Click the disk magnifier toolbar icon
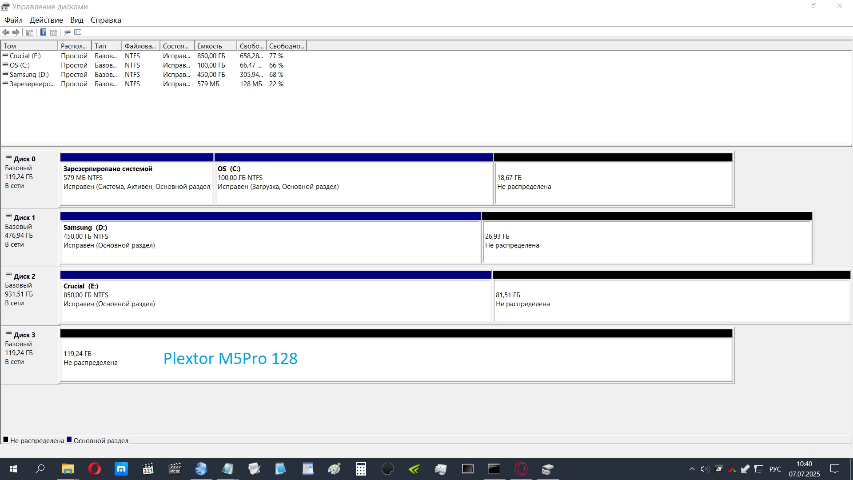853x480 pixels. point(67,32)
